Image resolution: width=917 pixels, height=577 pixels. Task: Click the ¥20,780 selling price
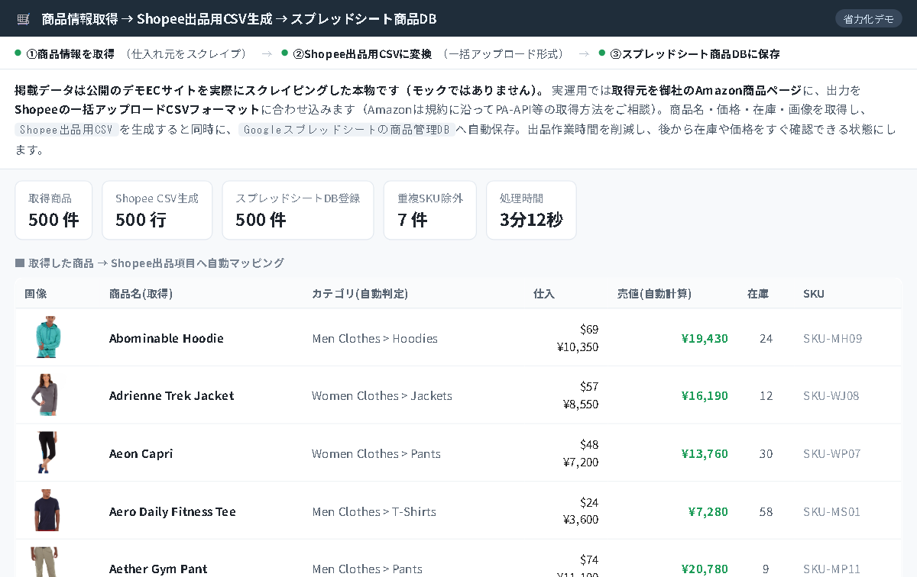[x=705, y=569]
